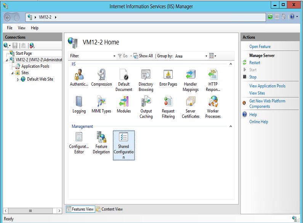Screen dimensions: 303x223
Task: Click Open Feature action link
Action: click(x=260, y=46)
